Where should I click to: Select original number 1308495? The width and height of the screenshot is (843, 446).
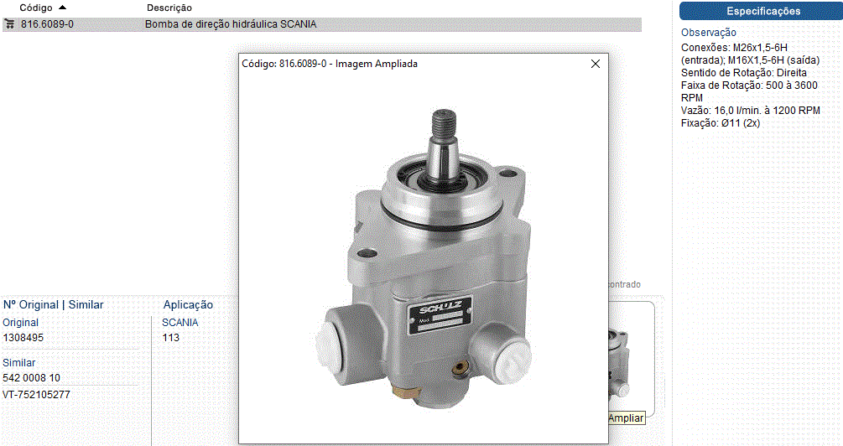pyautogui.click(x=23, y=338)
